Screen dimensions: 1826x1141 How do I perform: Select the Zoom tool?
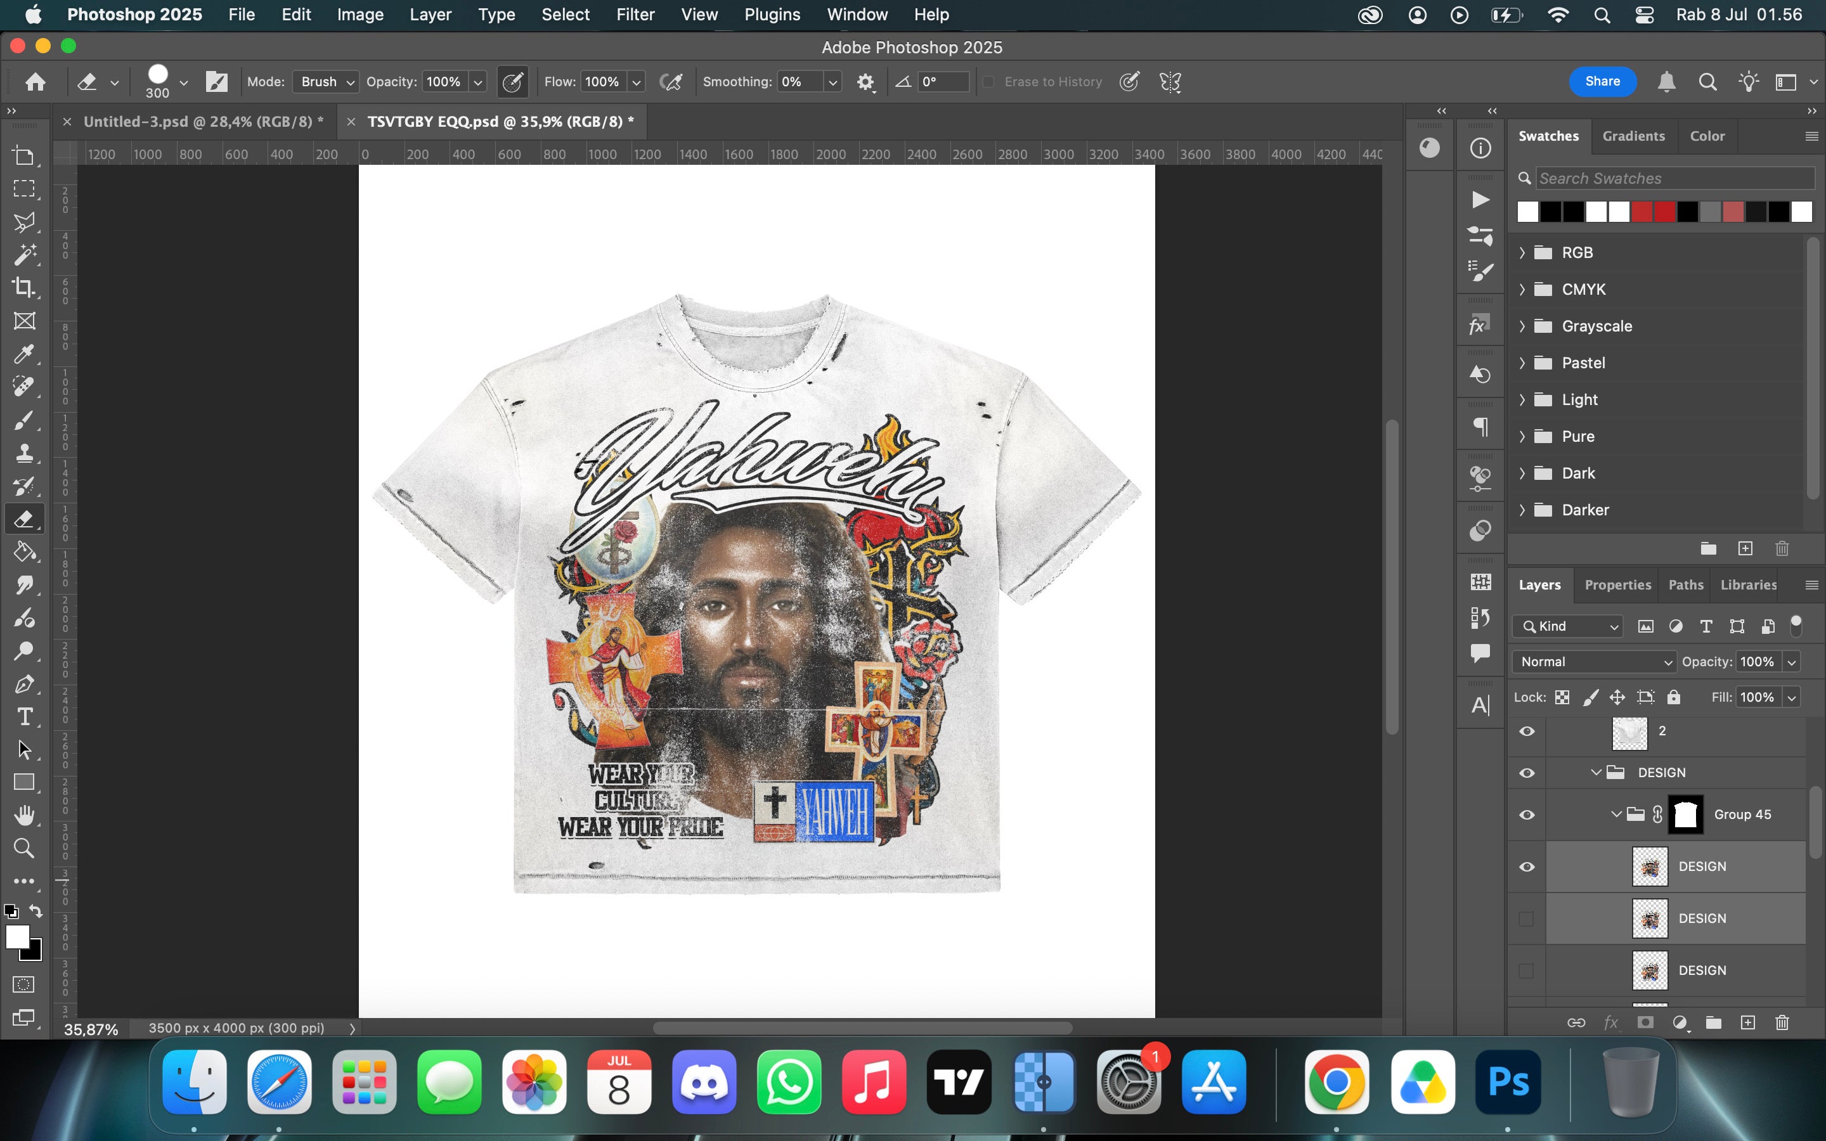[x=24, y=848]
